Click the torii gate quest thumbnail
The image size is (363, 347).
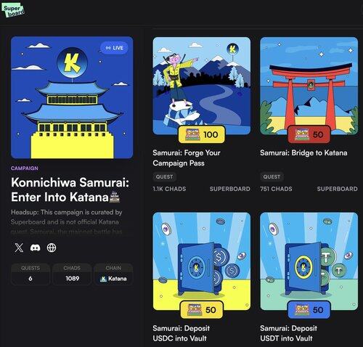309,86
